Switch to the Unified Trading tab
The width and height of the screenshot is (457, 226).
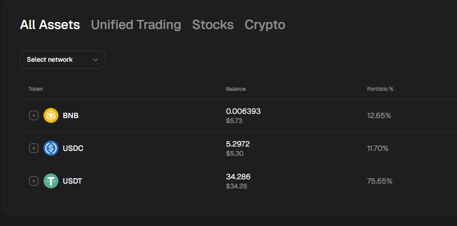pos(136,25)
